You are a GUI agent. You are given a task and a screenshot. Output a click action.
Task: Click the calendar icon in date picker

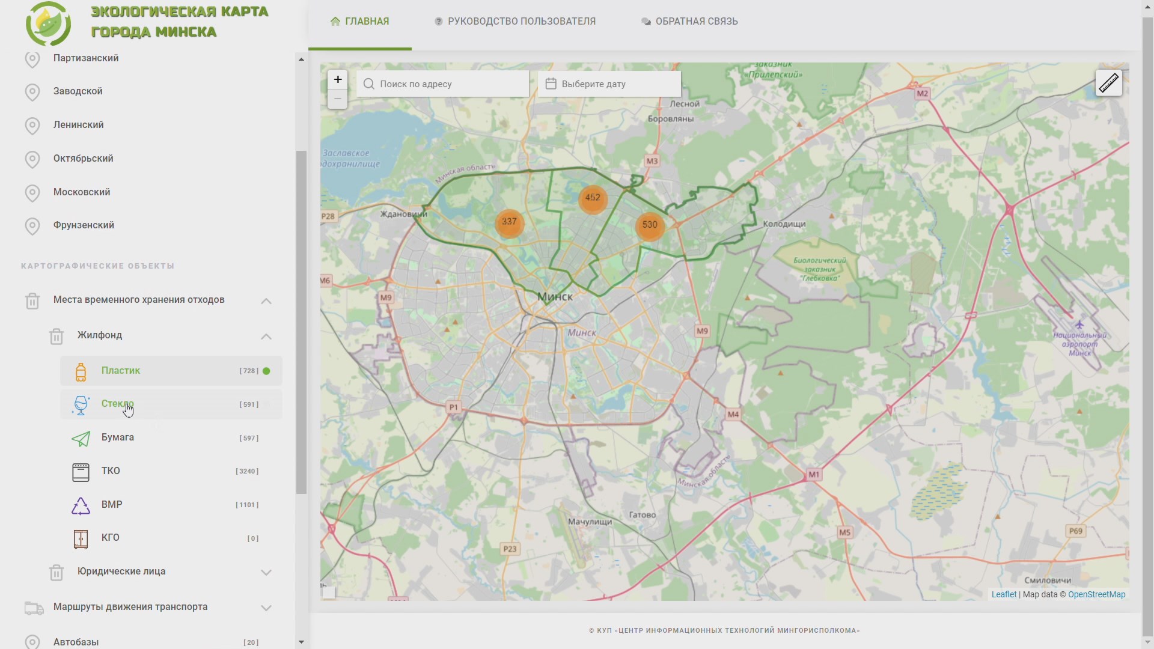pos(551,84)
